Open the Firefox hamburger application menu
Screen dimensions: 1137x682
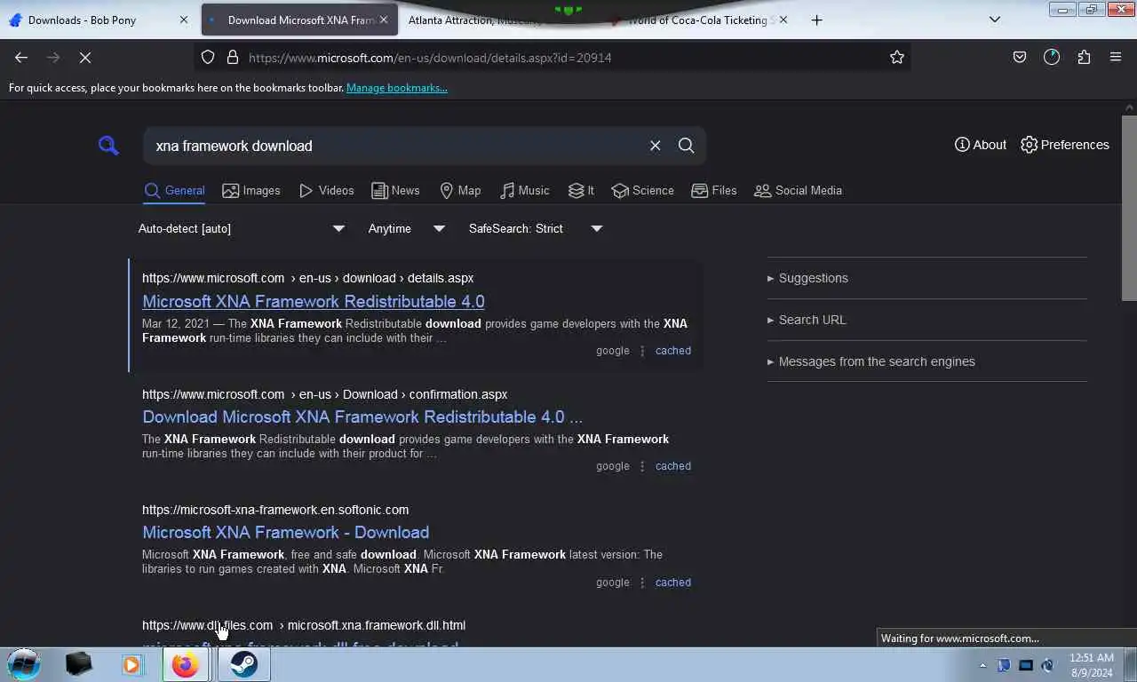point(1116,58)
